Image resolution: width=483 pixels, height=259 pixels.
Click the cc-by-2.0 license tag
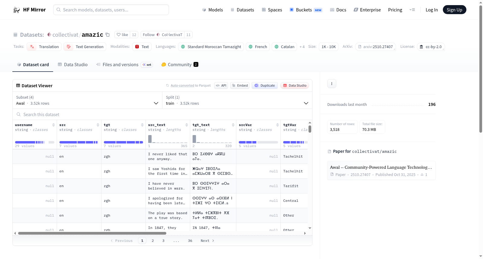[x=431, y=47]
